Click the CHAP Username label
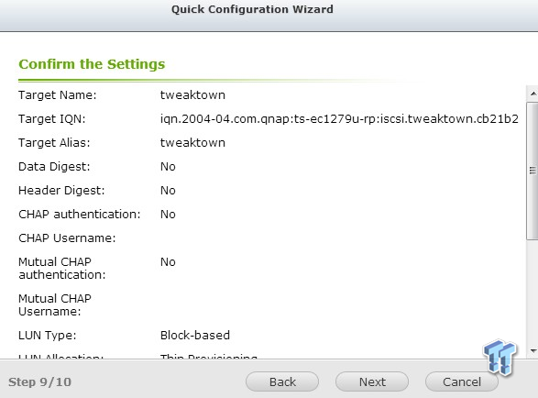This screenshot has height=398, width=538. coord(67,238)
